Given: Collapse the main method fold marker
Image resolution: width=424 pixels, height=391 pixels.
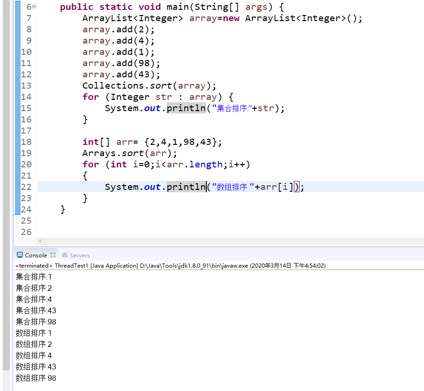Looking at the screenshot, I should [34, 7].
